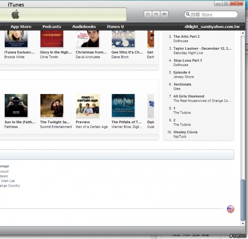Viewport: 248px width, 239px height.
Task: Open the Audiobooks tab
Action: tap(84, 26)
